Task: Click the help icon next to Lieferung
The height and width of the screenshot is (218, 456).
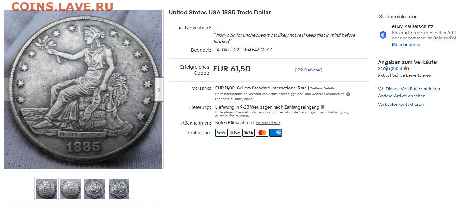Action: pyautogui.click(x=322, y=107)
